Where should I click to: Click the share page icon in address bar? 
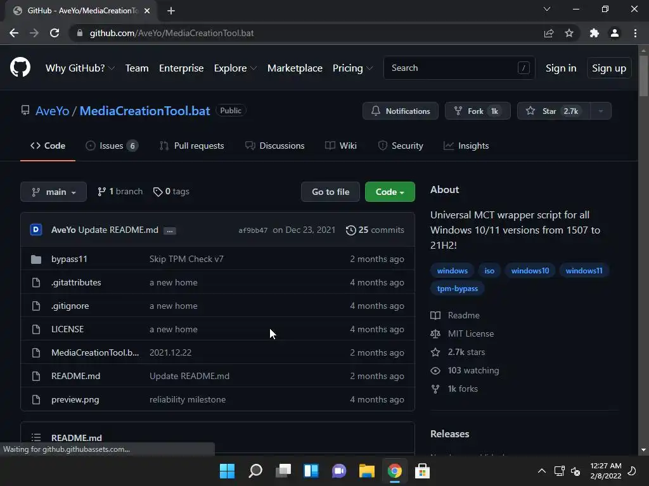pos(549,33)
